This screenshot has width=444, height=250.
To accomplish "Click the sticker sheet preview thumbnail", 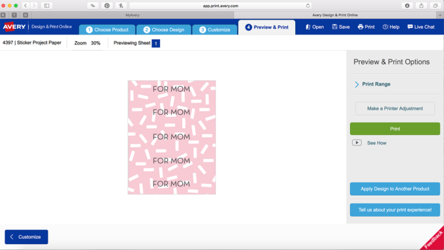I will (172, 137).
